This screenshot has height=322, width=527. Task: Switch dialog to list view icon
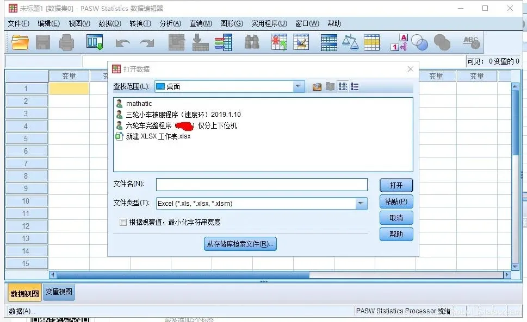343,87
